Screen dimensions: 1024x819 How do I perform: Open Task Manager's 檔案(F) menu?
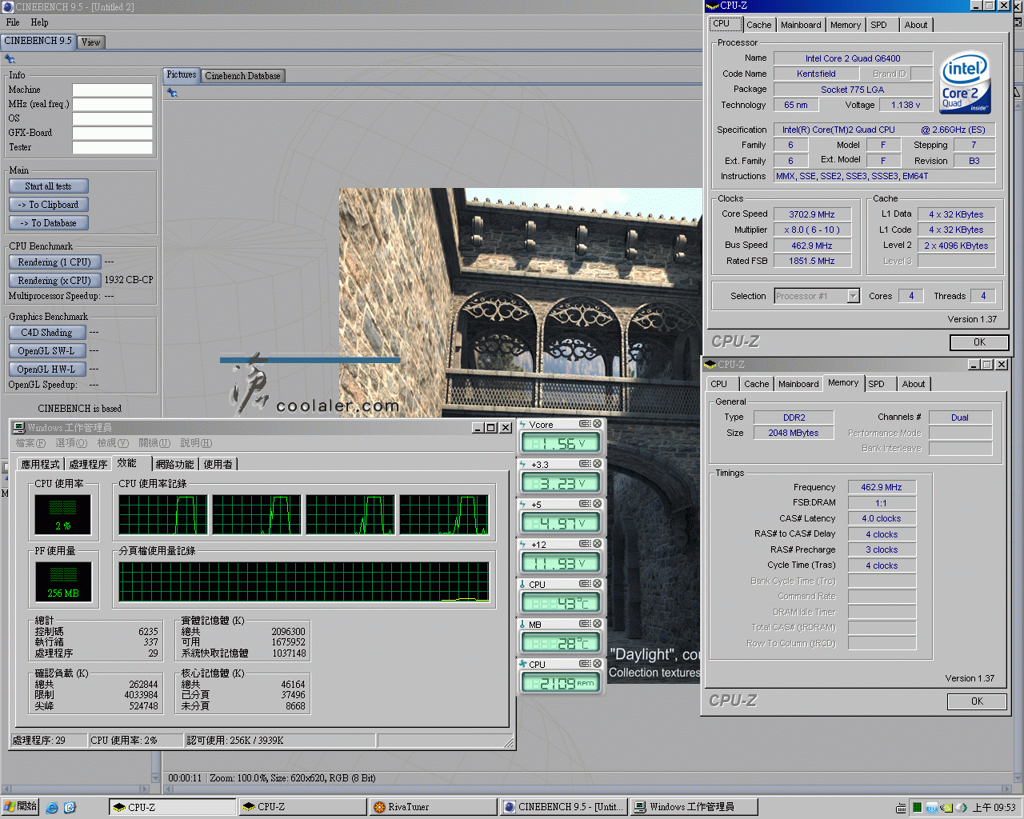pos(30,443)
